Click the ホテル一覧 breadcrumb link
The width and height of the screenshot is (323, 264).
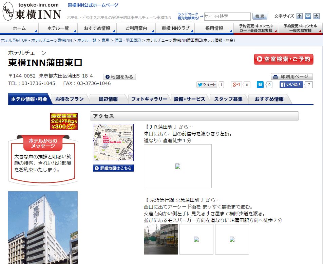[x=87, y=40]
